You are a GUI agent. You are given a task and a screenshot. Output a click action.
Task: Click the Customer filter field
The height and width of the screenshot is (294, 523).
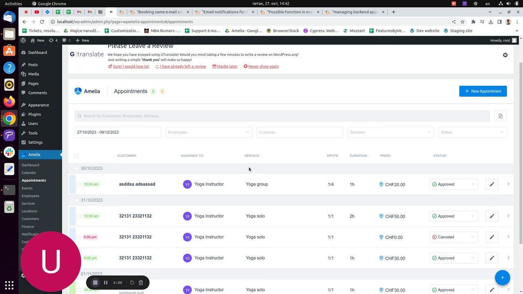pos(300,132)
